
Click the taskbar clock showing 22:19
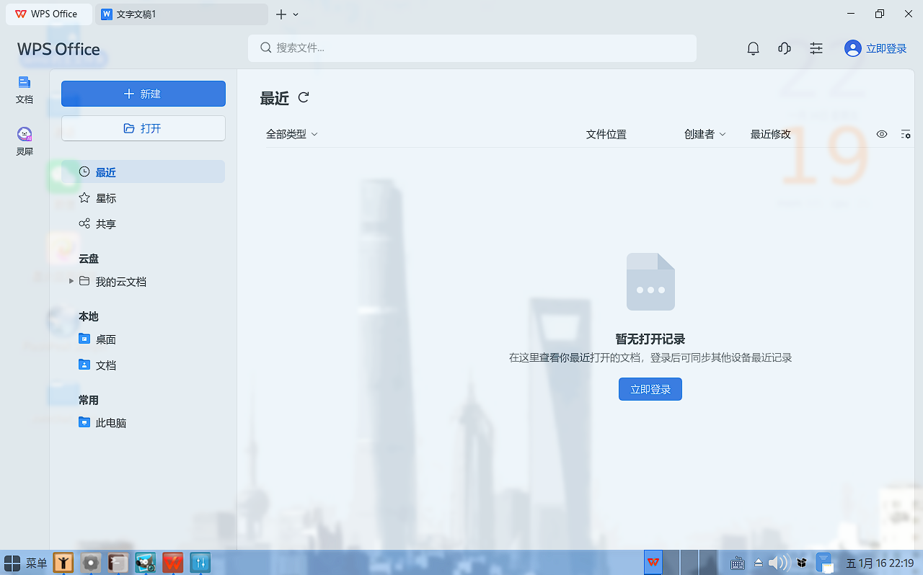(x=880, y=563)
